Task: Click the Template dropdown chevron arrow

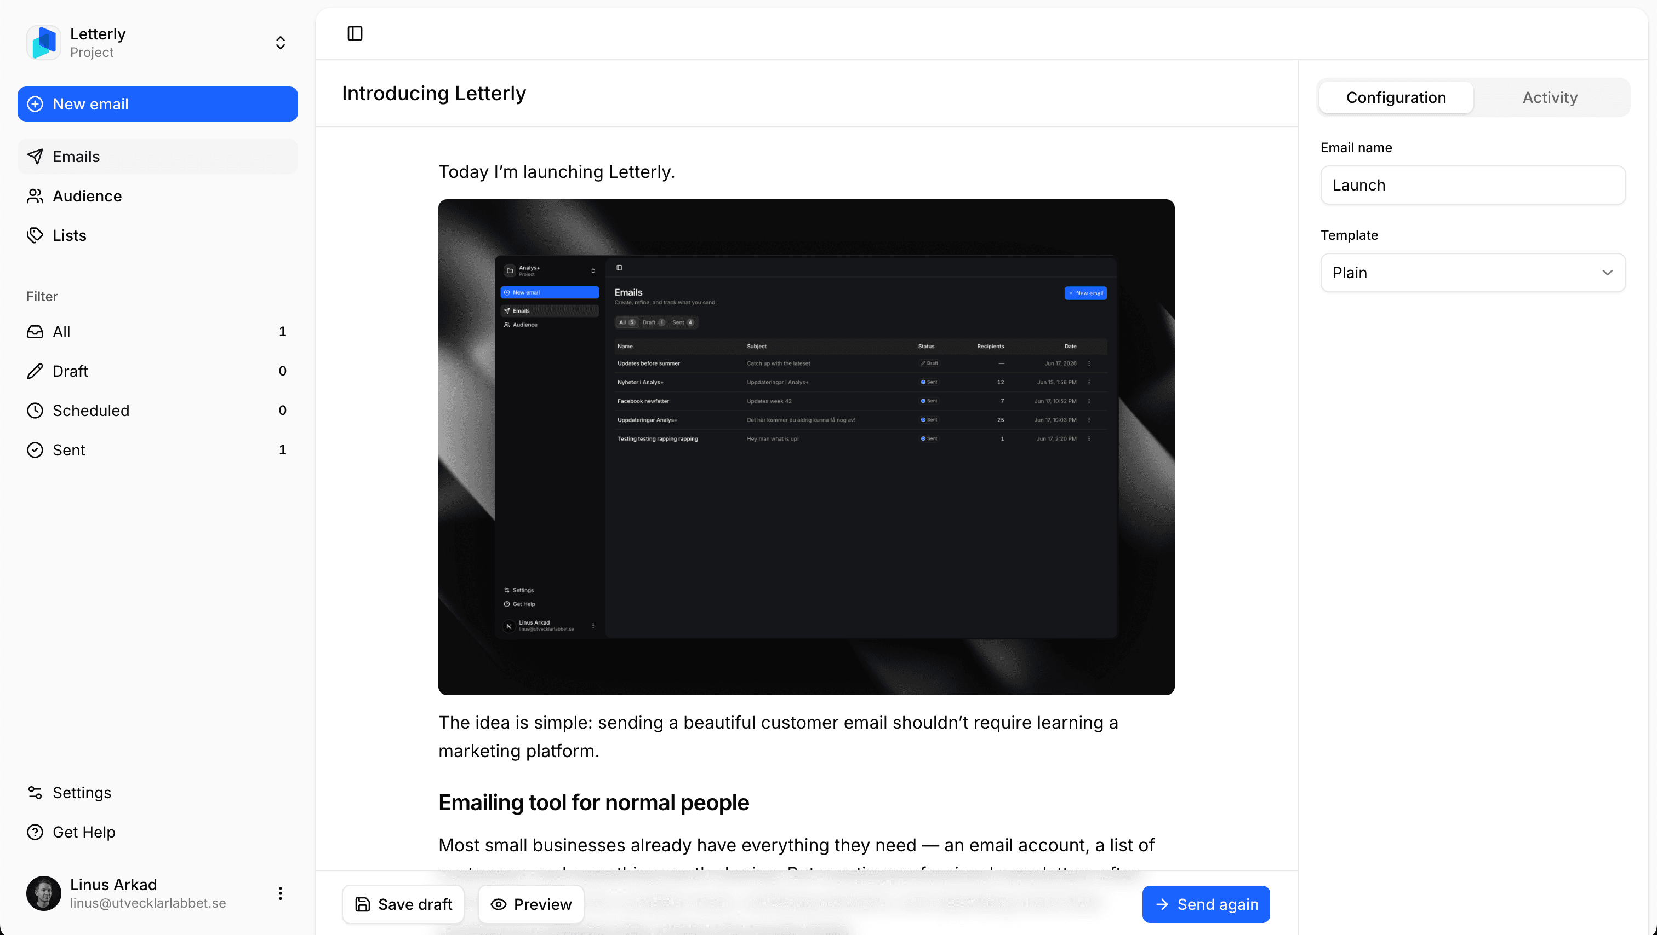Action: (1608, 273)
